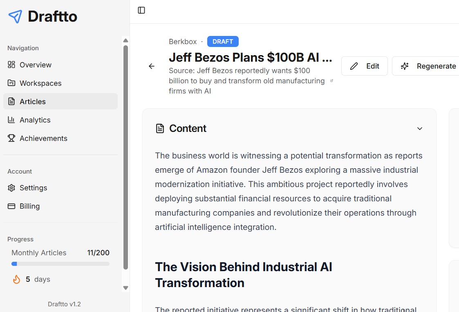Click the Draftto paper plane logo
Viewport: 459px width, 312px height.
click(15, 16)
